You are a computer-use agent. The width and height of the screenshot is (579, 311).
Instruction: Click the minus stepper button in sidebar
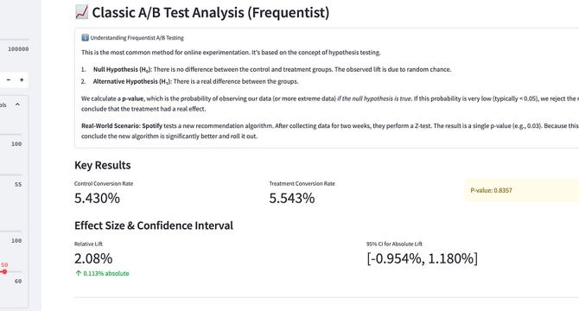[x=9, y=79]
